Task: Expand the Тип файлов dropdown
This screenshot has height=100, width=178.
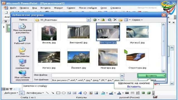Action: click(x=122, y=80)
